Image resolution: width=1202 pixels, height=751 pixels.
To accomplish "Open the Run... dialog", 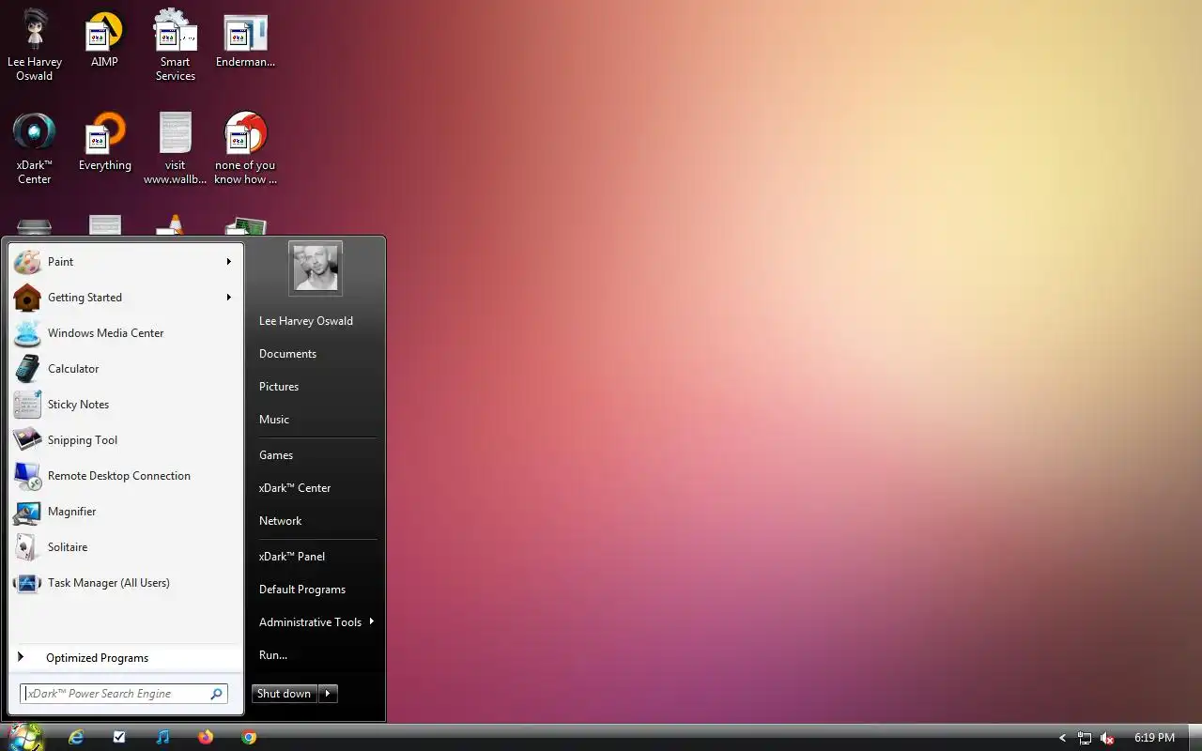I will pos(273,655).
